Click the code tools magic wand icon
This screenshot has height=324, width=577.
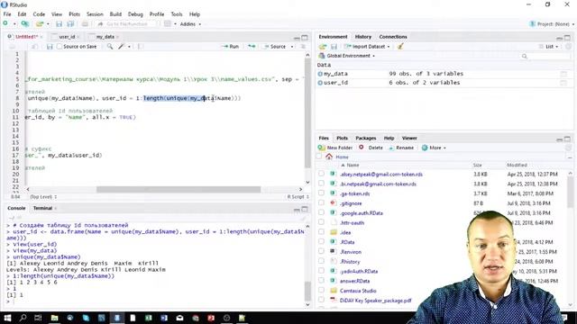click(x=122, y=47)
